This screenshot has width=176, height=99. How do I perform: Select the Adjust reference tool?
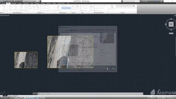point(37,7)
